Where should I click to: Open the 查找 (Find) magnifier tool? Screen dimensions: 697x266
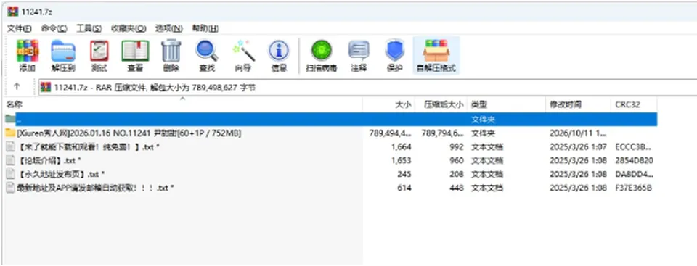207,56
